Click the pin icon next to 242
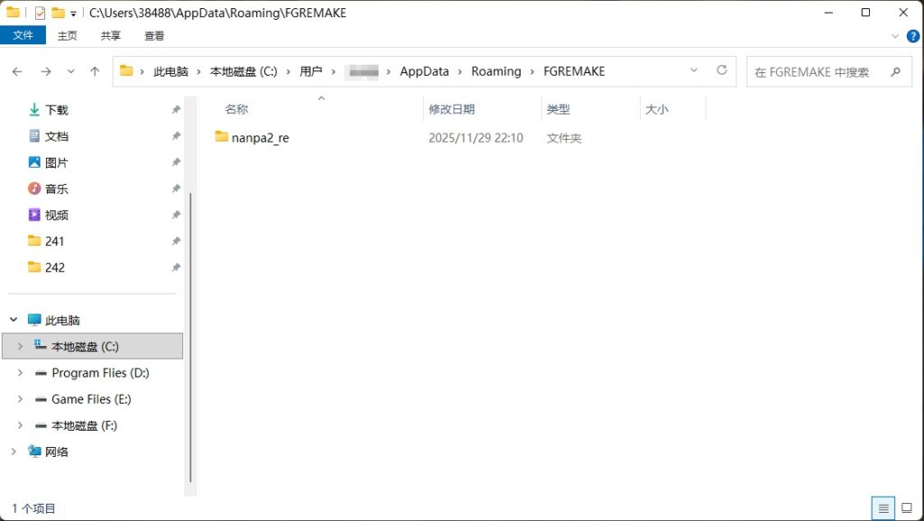The image size is (924, 521). point(176,267)
